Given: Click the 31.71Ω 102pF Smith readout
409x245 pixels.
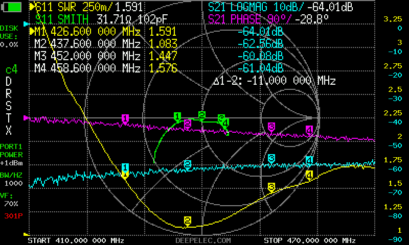Looking at the screenshot, I should coord(132,19).
